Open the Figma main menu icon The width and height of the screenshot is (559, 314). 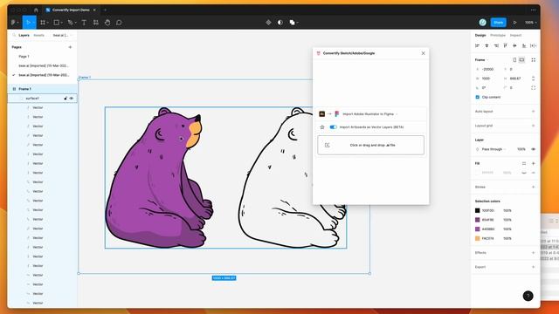click(x=13, y=23)
